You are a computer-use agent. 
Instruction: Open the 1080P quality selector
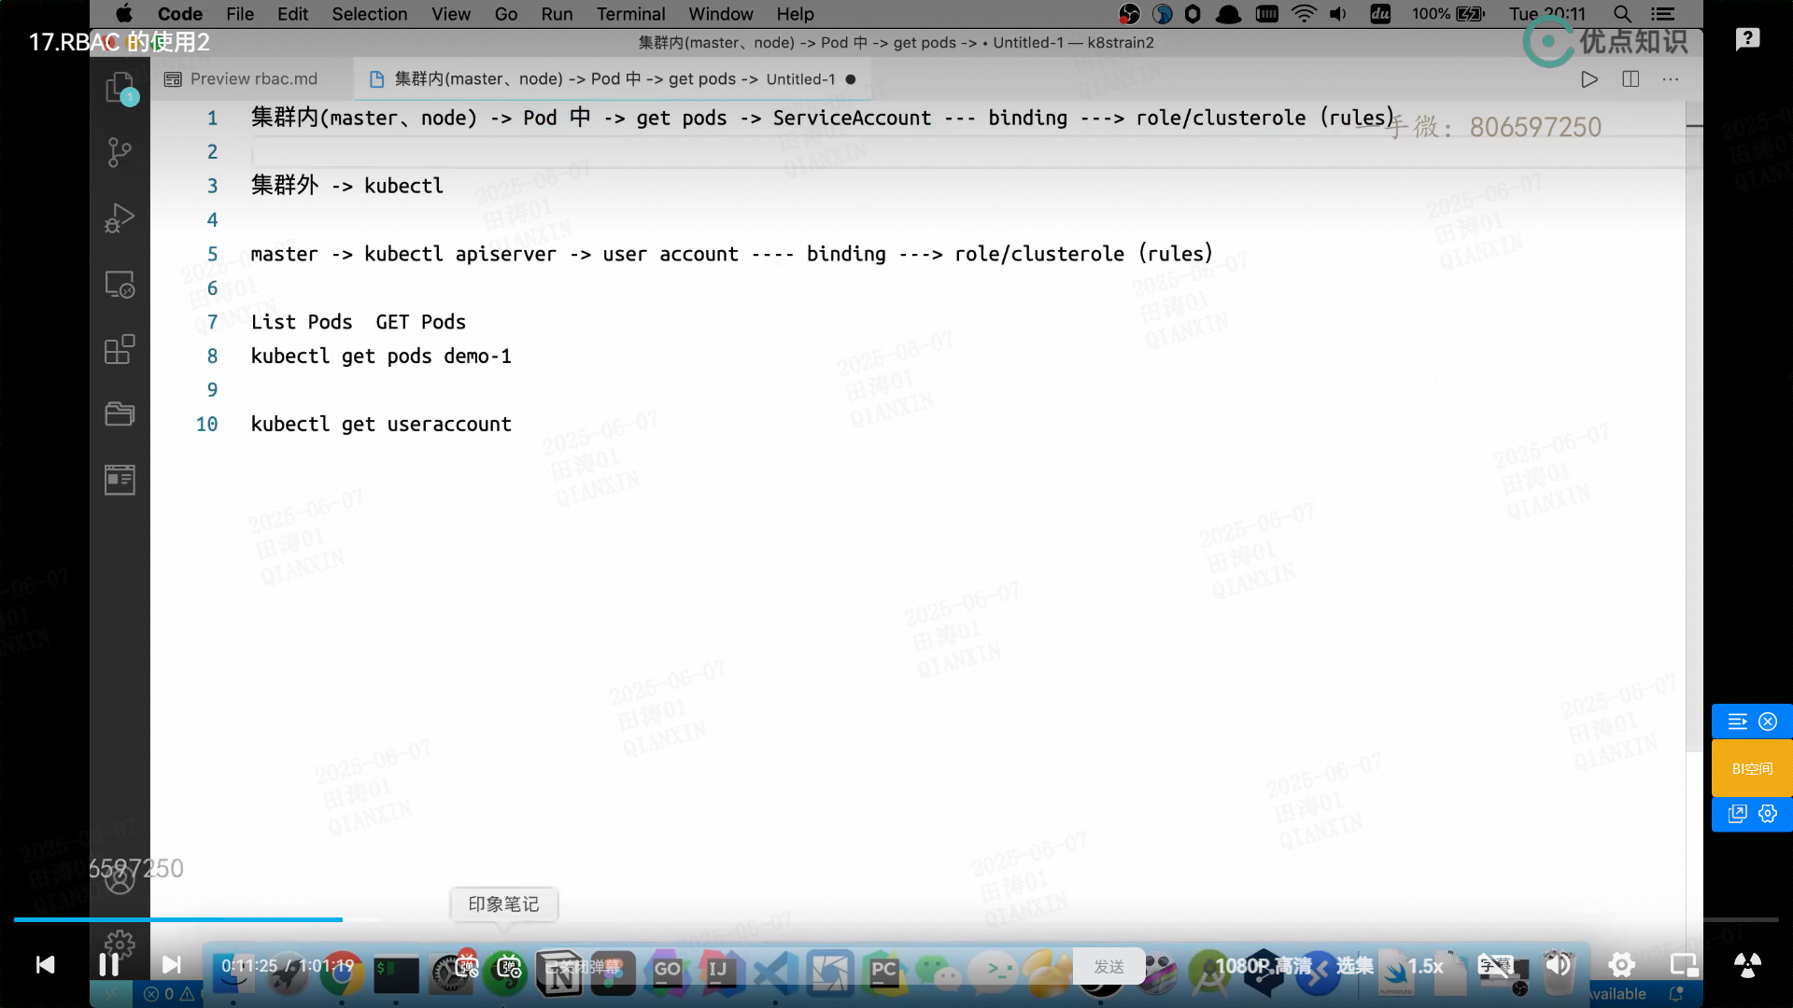point(1264,966)
